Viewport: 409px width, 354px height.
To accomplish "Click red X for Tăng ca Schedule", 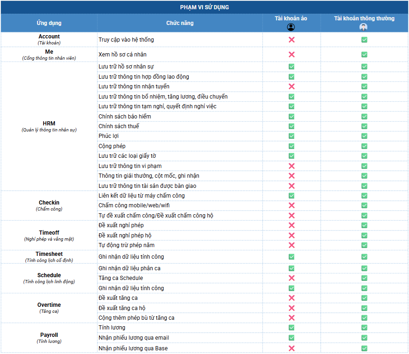I will tap(291, 278).
